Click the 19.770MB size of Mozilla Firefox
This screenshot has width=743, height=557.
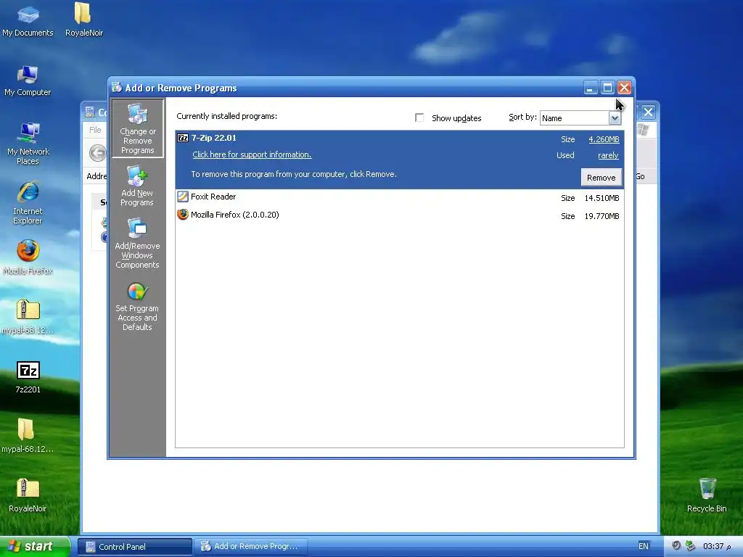(x=602, y=216)
